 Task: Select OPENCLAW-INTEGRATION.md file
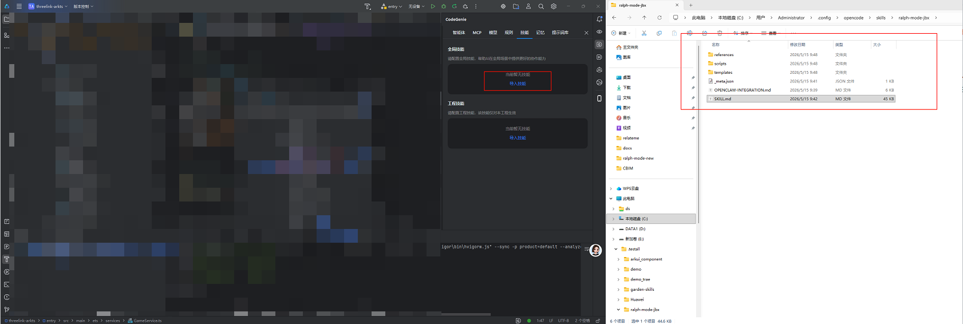pyautogui.click(x=800, y=90)
